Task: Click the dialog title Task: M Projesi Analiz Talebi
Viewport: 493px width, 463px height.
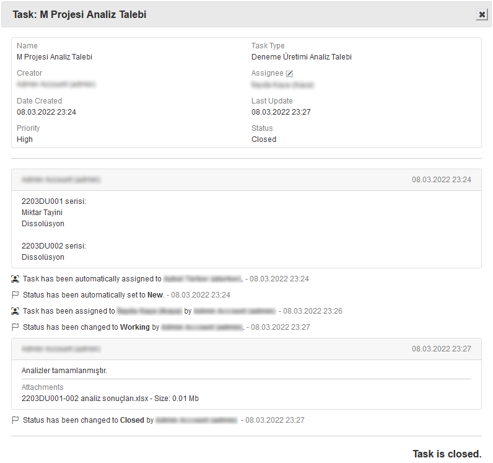Action: pyautogui.click(x=79, y=14)
